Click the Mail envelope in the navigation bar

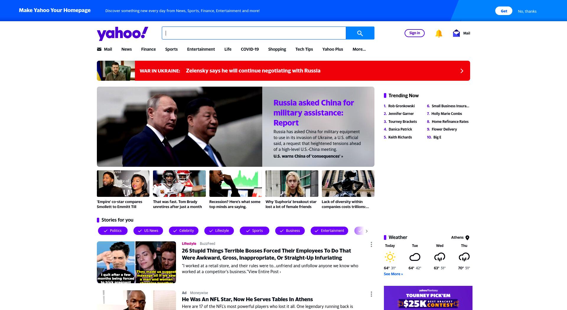(x=99, y=49)
